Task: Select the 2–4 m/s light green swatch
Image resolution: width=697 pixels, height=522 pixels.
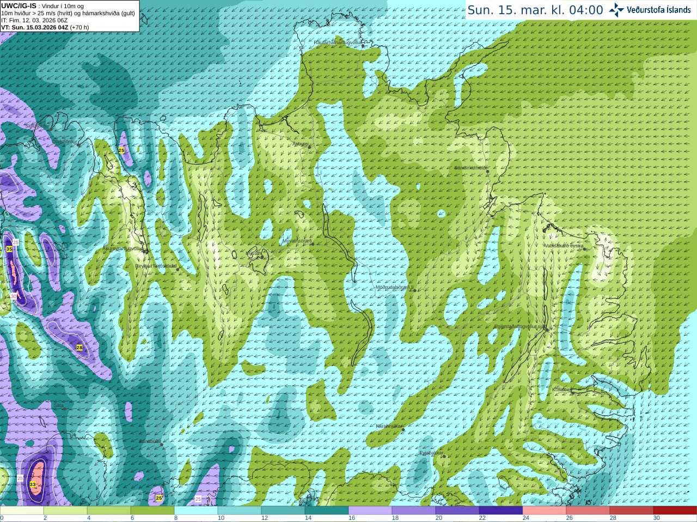Action: (x=65, y=511)
